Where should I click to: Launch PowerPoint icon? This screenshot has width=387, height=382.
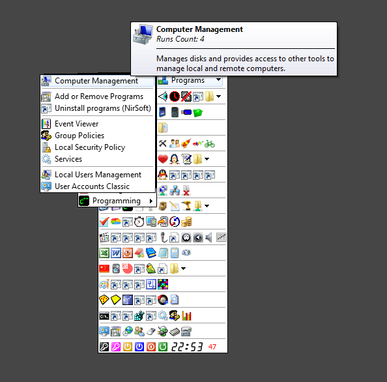pos(128,253)
